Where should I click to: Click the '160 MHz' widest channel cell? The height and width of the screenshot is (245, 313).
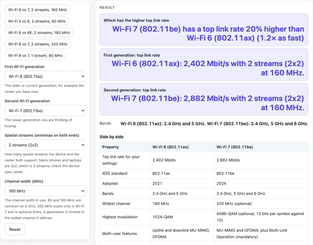pyautogui.click(x=182, y=204)
